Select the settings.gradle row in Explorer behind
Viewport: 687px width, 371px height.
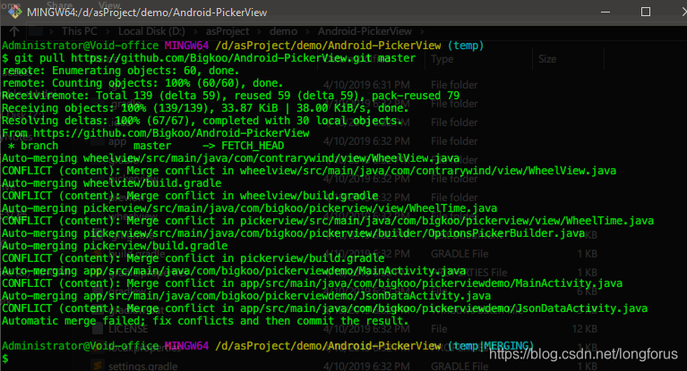click(x=142, y=366)
